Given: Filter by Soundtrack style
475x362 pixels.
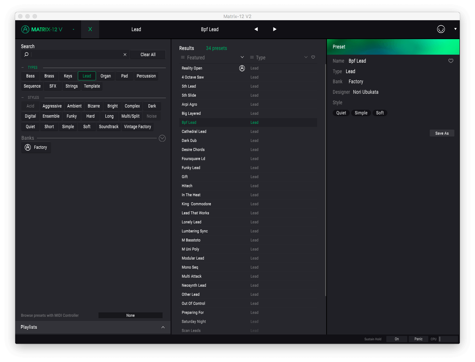Looking at the screenshot, I should pos(109,127).
